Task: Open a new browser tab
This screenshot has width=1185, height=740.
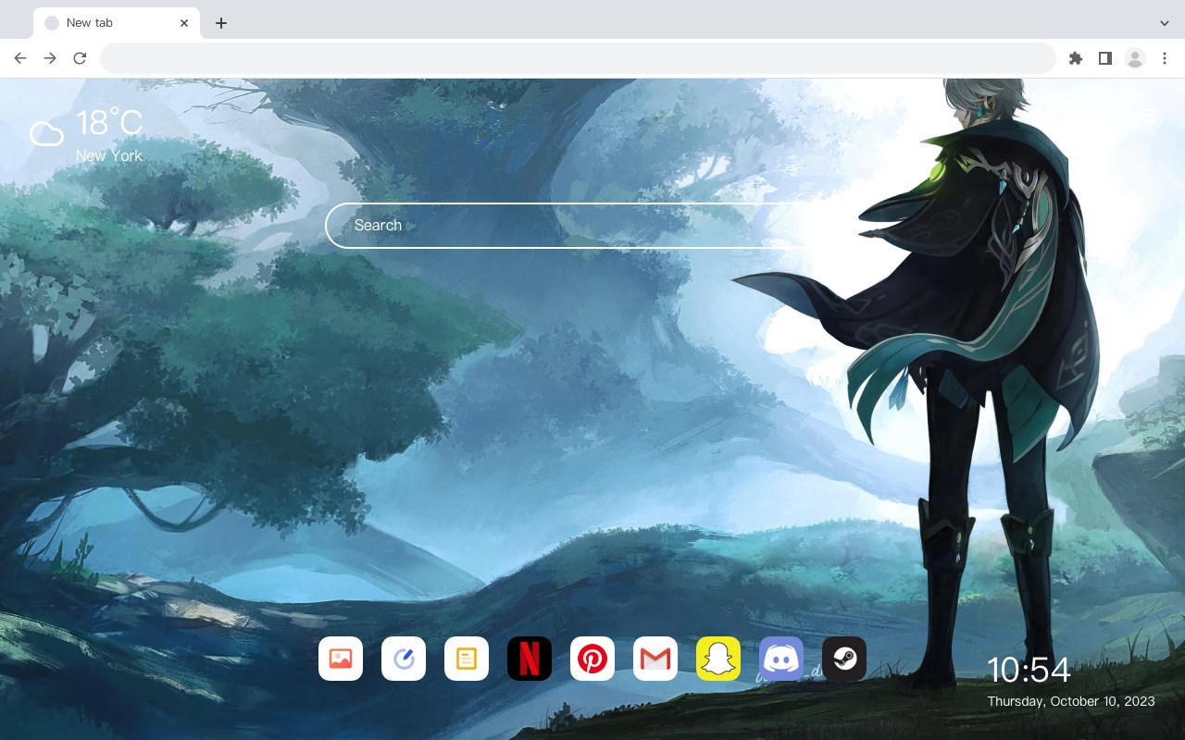Action: pos(220,23)
